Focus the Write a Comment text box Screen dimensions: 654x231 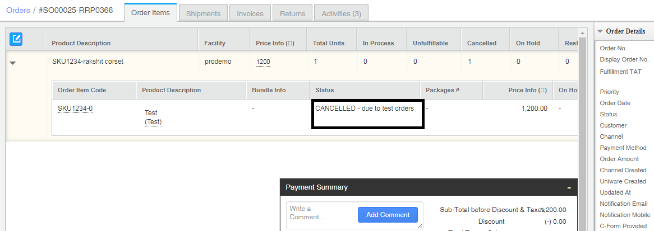pyautogui.click(x=321, y=215)
